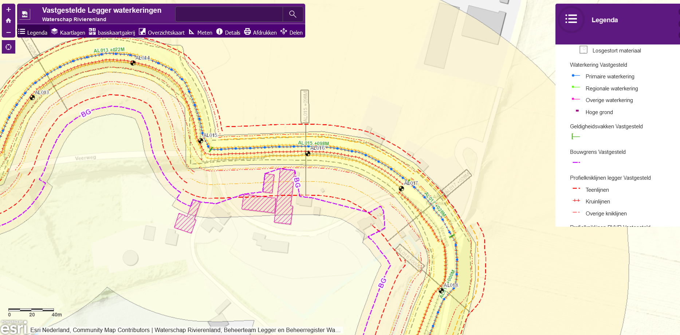This screenshot has width=680, height=335.
Task: Click the AL018 marker point
Action: tap(441, 291)
